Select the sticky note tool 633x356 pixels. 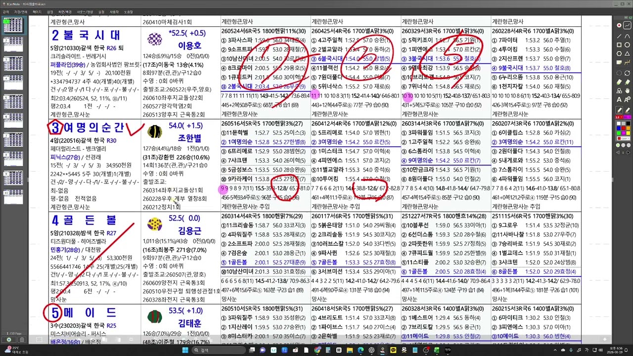tap(619, 62)
